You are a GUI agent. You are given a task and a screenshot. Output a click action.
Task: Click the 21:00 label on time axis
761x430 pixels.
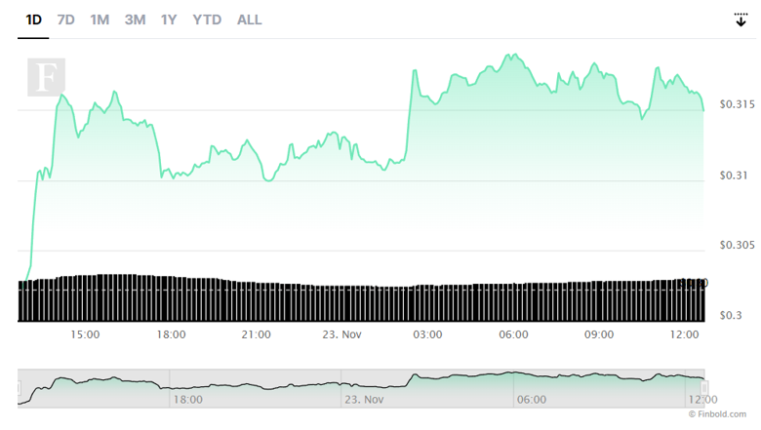[257, 334]
